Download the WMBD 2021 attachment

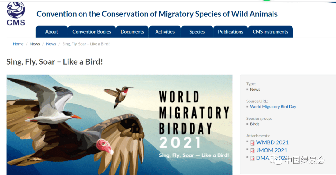(x=272, y=142)
